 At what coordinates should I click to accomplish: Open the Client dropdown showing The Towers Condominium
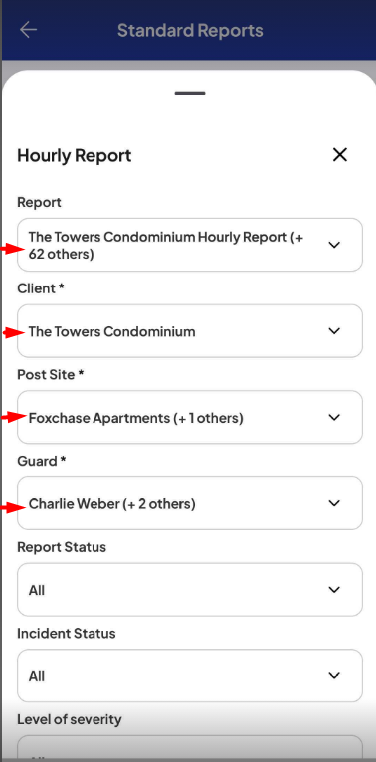pos(190,331)
